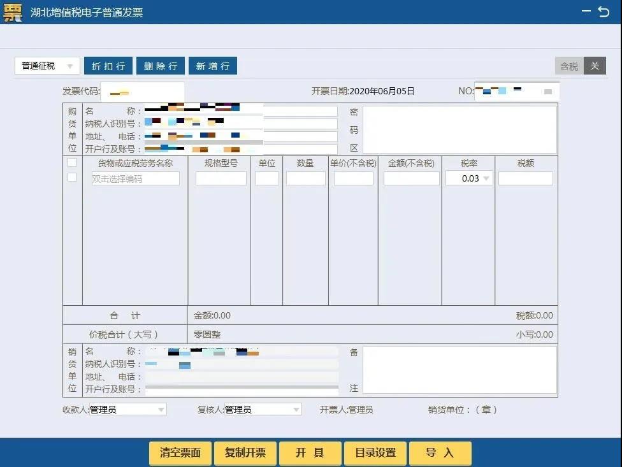622x467 pixels.
Task: Click the 开具 issue invoice button
Action: pos(310,453)
